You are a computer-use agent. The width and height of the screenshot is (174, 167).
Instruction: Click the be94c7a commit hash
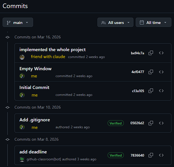(137, 53)
